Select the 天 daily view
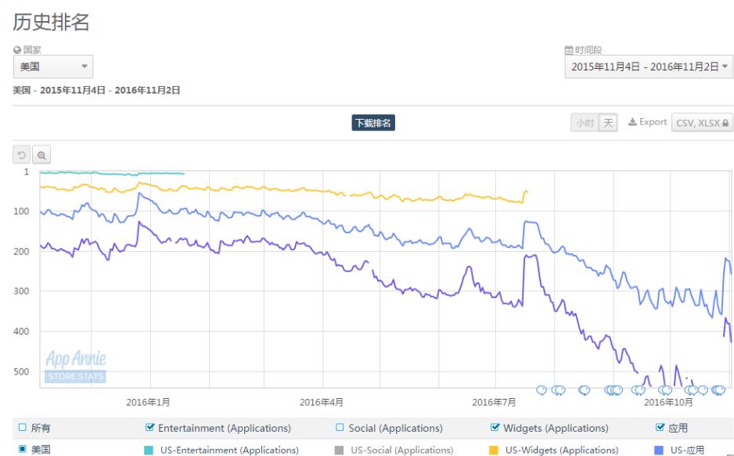This screenshot has width=734, height=456. click(x=608, y=123)
